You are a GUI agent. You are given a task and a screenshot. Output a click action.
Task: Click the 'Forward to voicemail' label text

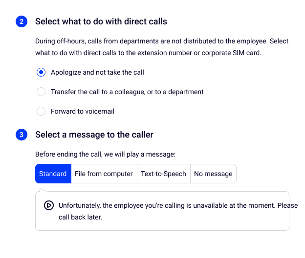[x=83, y=112]
